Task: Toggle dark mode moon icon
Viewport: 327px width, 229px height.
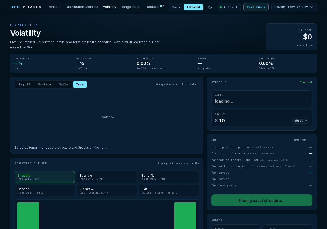Action: [x=210, y=7]
